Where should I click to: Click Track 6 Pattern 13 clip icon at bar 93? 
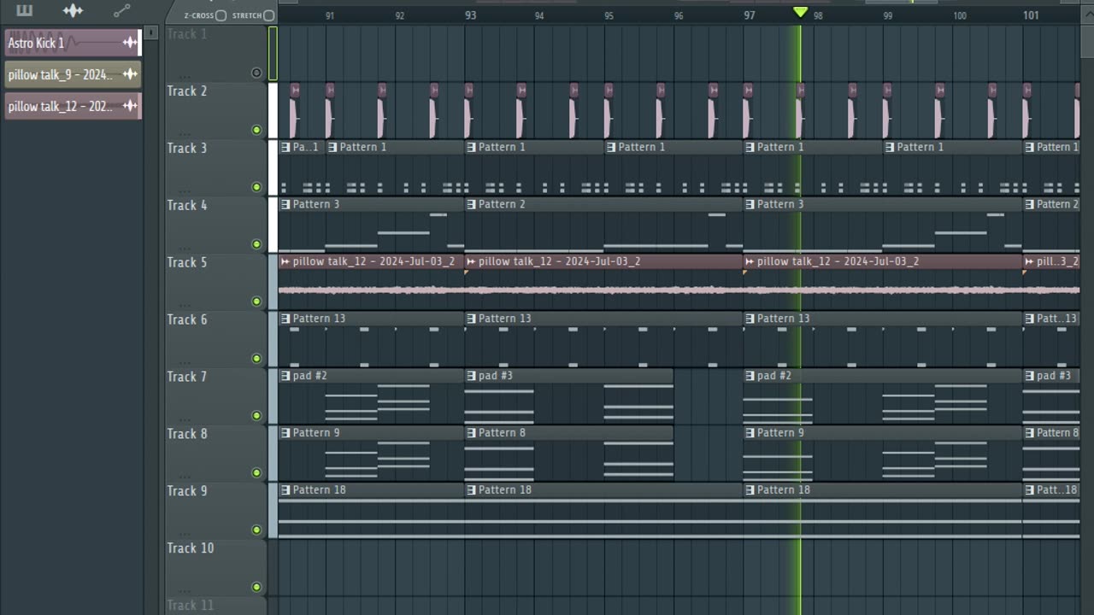point(471,319)
